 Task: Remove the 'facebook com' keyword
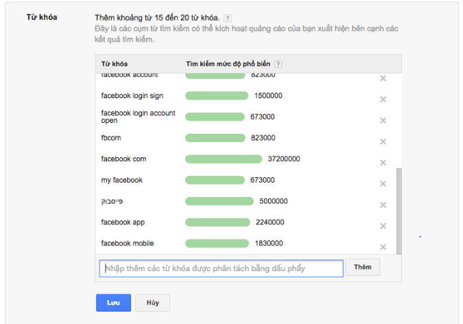coord(383,163)
